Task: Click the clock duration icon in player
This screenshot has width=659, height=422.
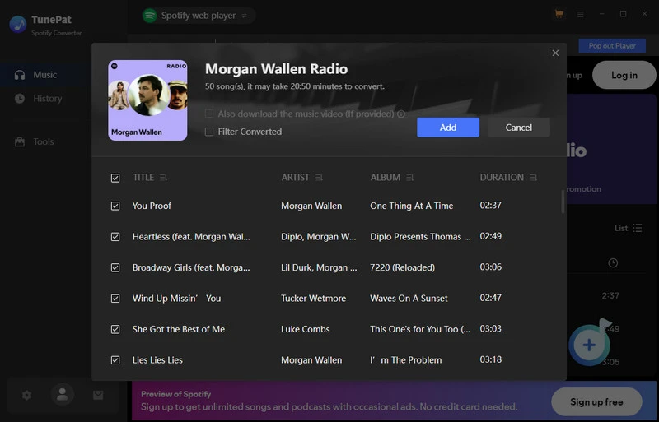Action: coord(613,263)
